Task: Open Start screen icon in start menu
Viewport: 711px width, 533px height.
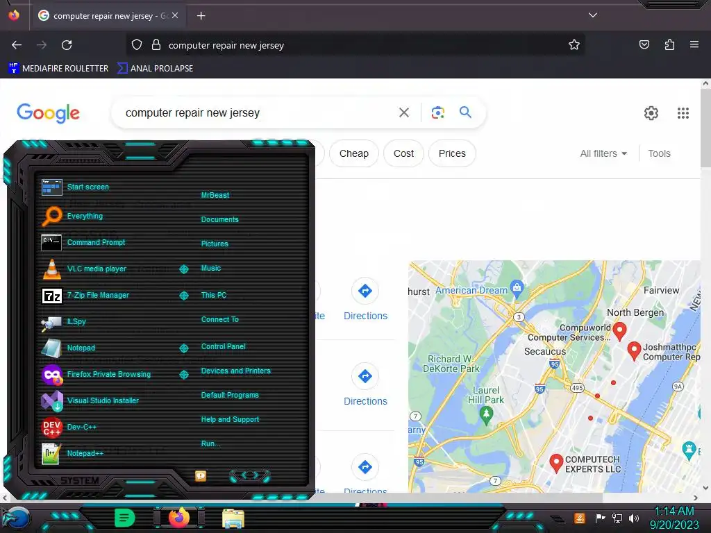Action: [51, 187]
